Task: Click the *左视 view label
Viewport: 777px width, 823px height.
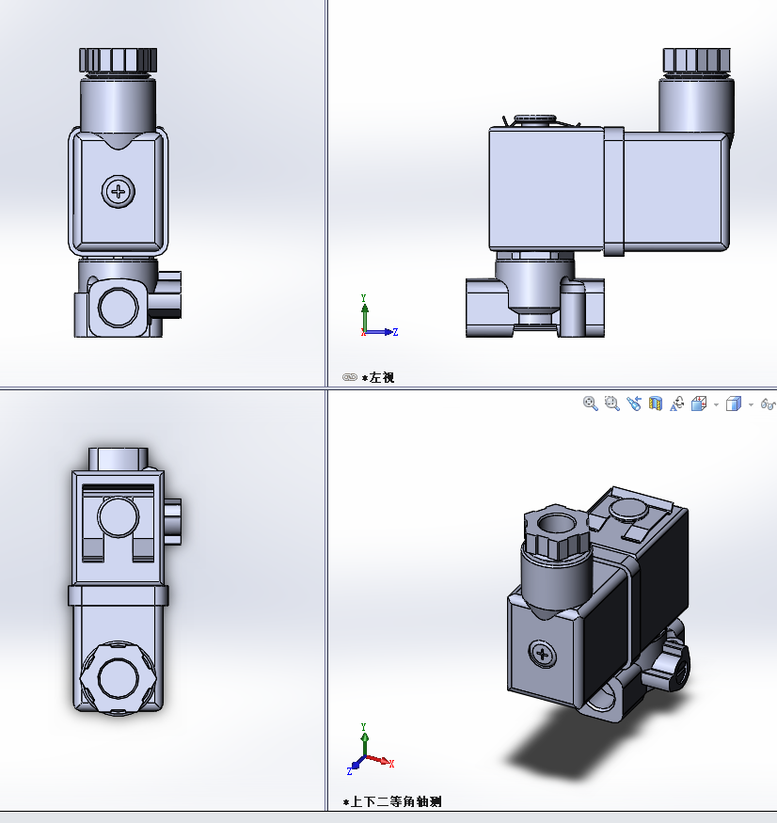Action: click(378, 377)
